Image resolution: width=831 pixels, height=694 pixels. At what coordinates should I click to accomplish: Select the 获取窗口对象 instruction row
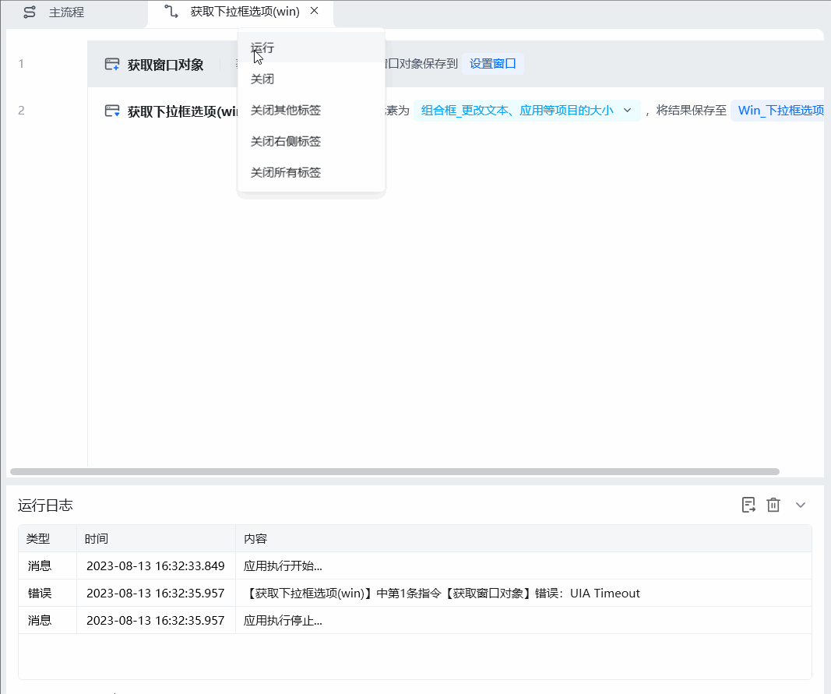[x=456, y=64]
